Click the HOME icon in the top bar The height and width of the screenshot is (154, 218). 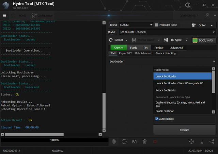(x=14, y=16)
